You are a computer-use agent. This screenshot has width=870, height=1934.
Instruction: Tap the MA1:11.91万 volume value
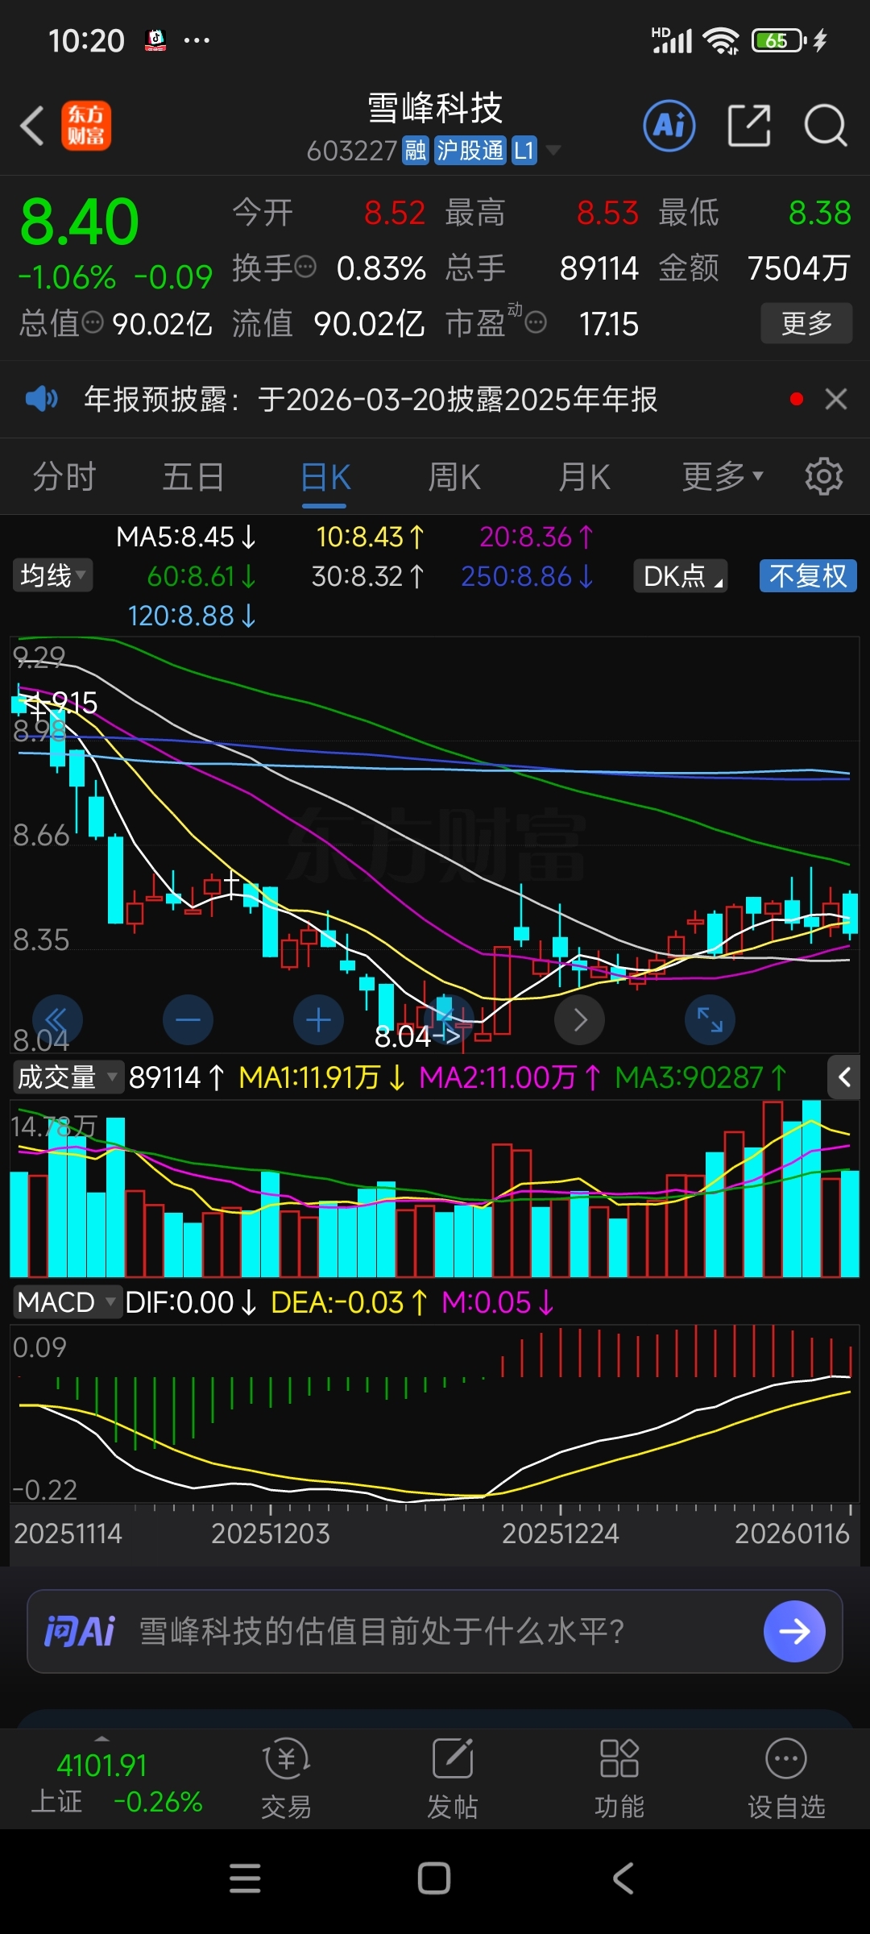tap(321, 1077)
